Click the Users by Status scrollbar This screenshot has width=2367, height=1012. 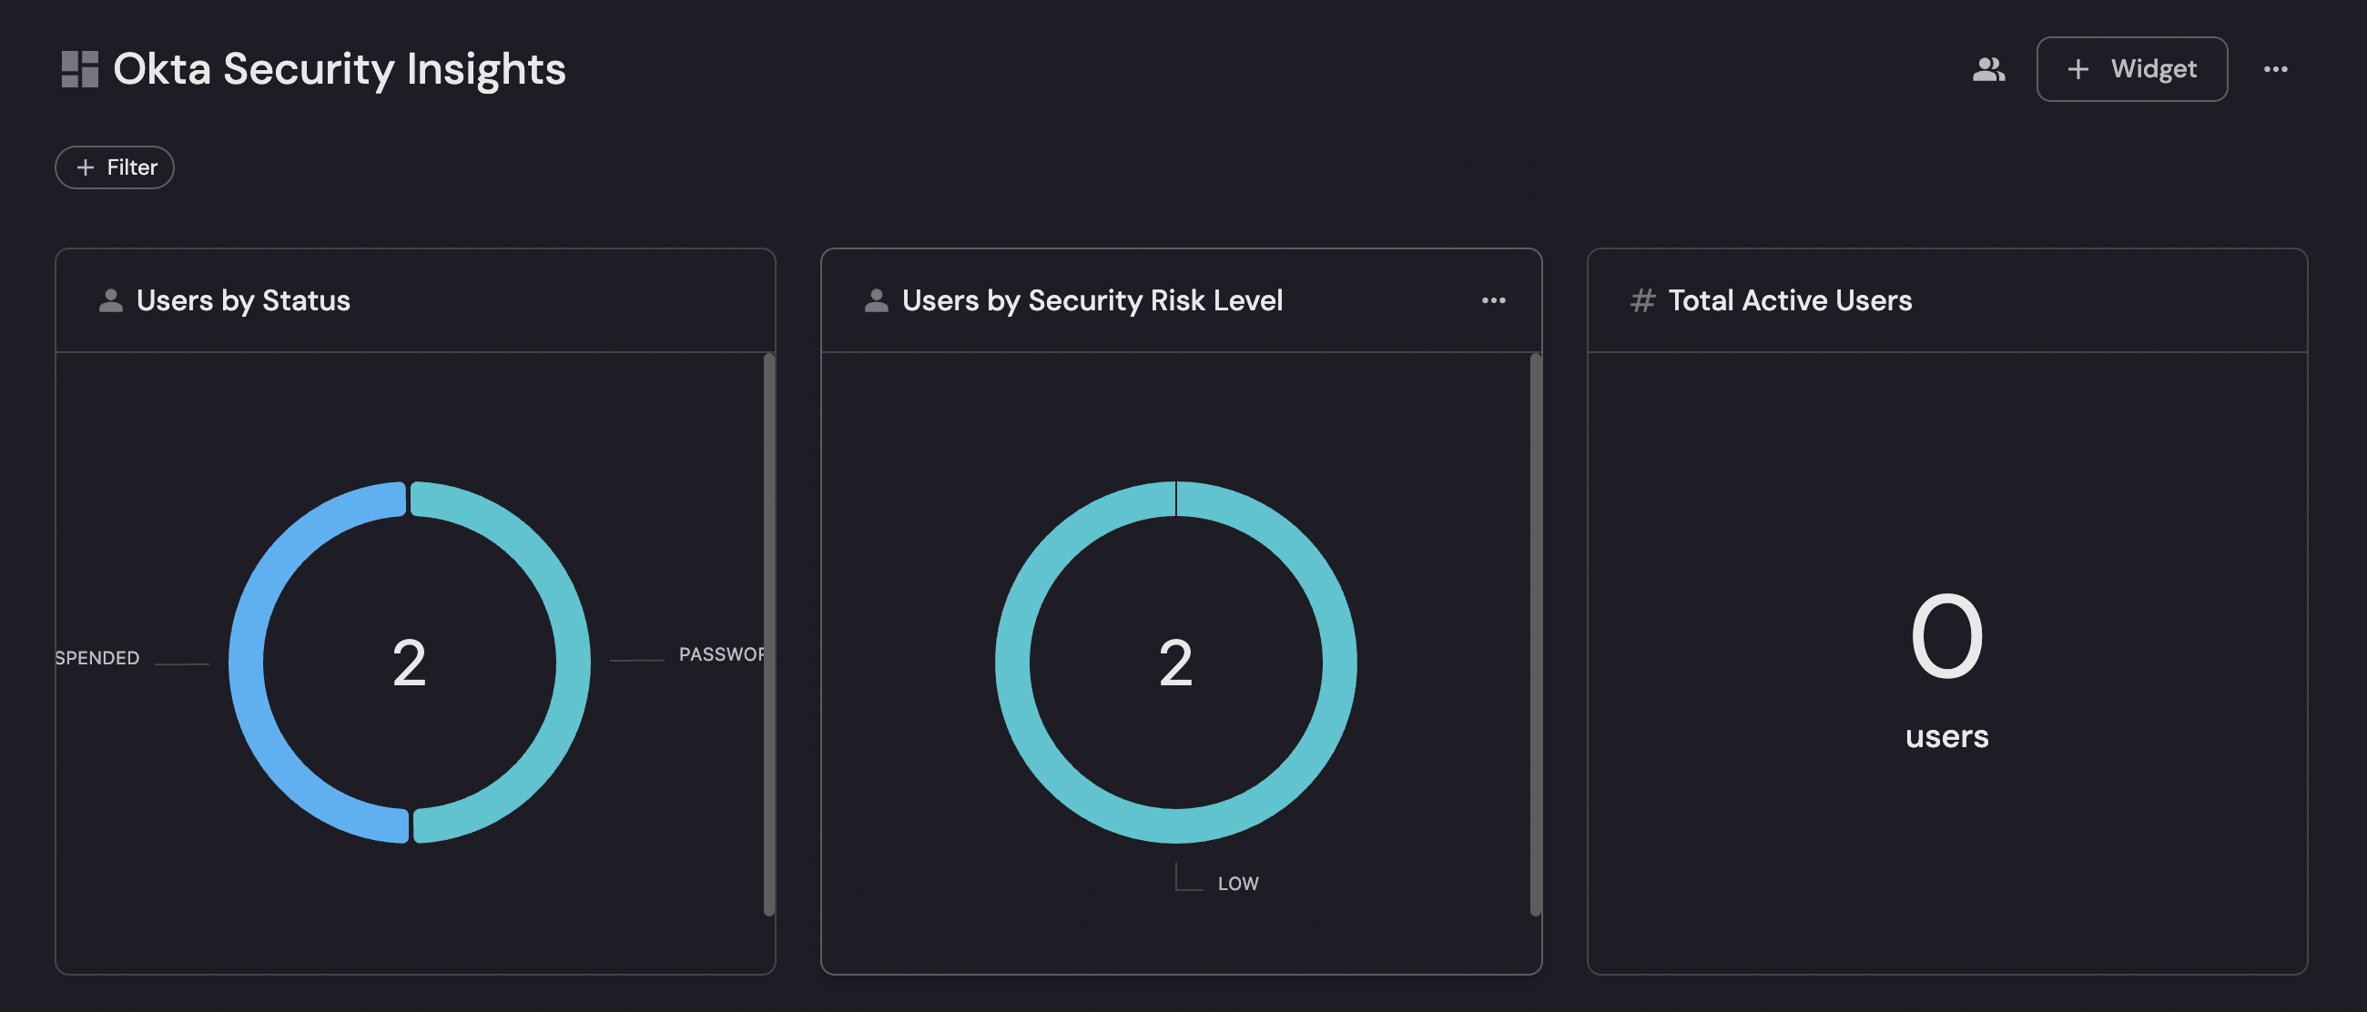pos(769,633)
